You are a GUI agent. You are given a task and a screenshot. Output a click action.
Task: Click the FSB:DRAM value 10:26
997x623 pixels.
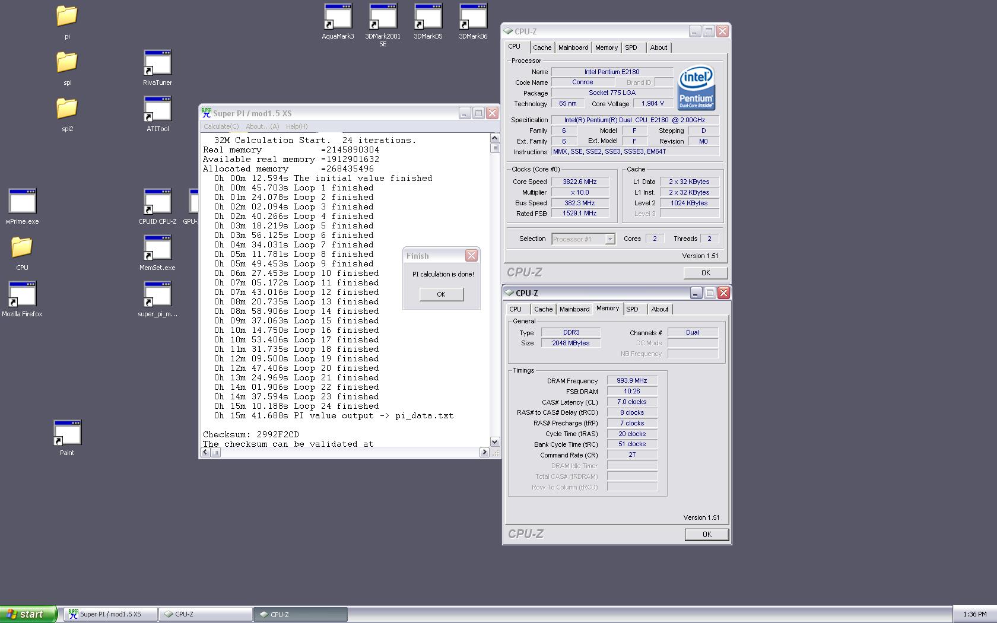point(632,392)
